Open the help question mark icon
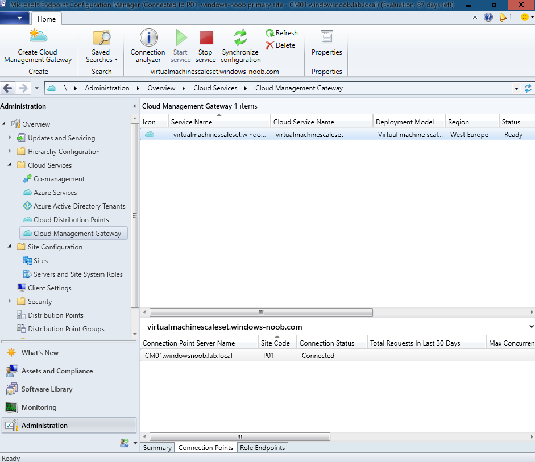535x462 pixels. 488,17
